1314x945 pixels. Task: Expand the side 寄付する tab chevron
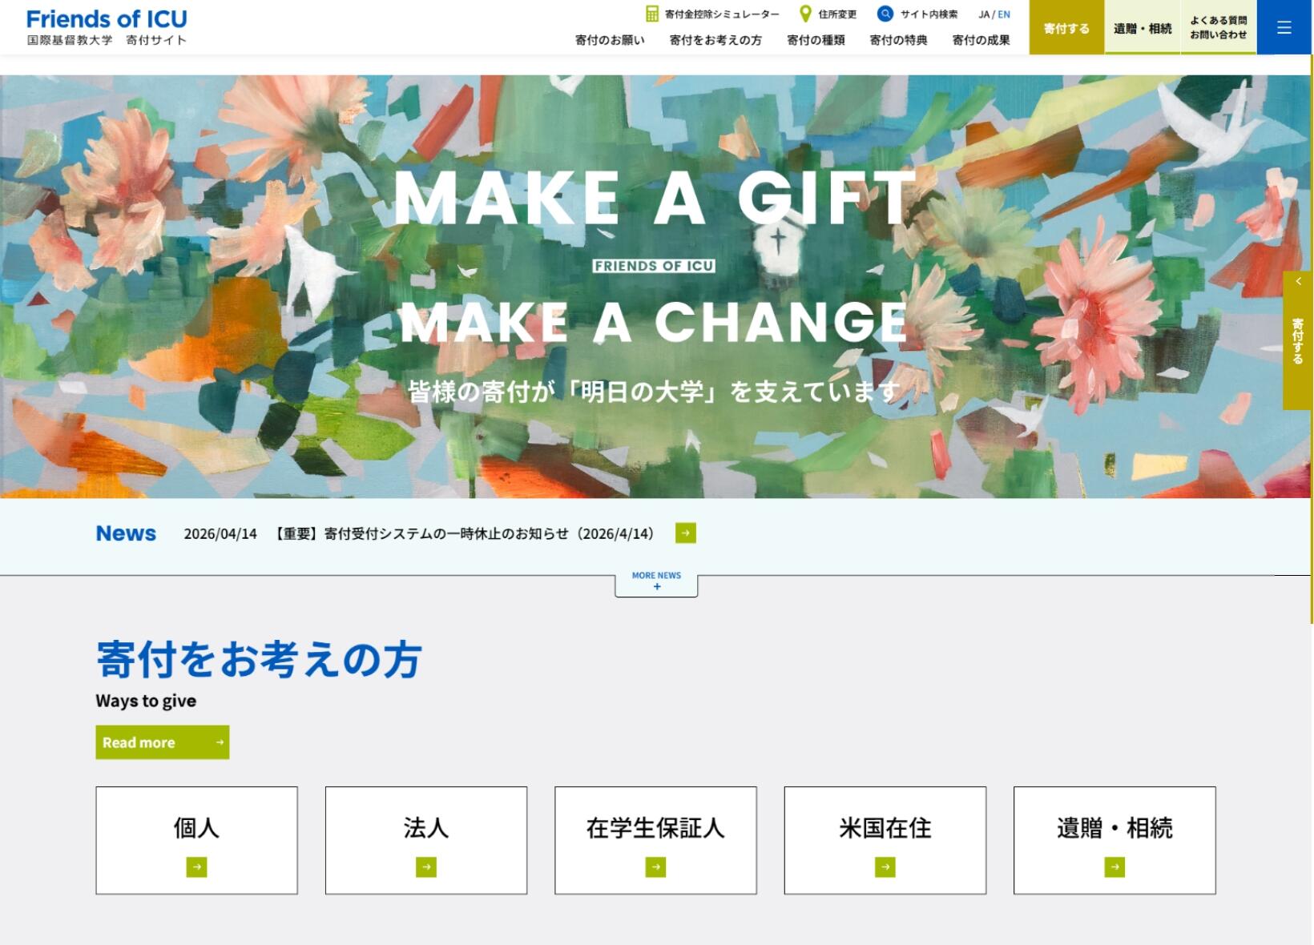click(1298, 282)
